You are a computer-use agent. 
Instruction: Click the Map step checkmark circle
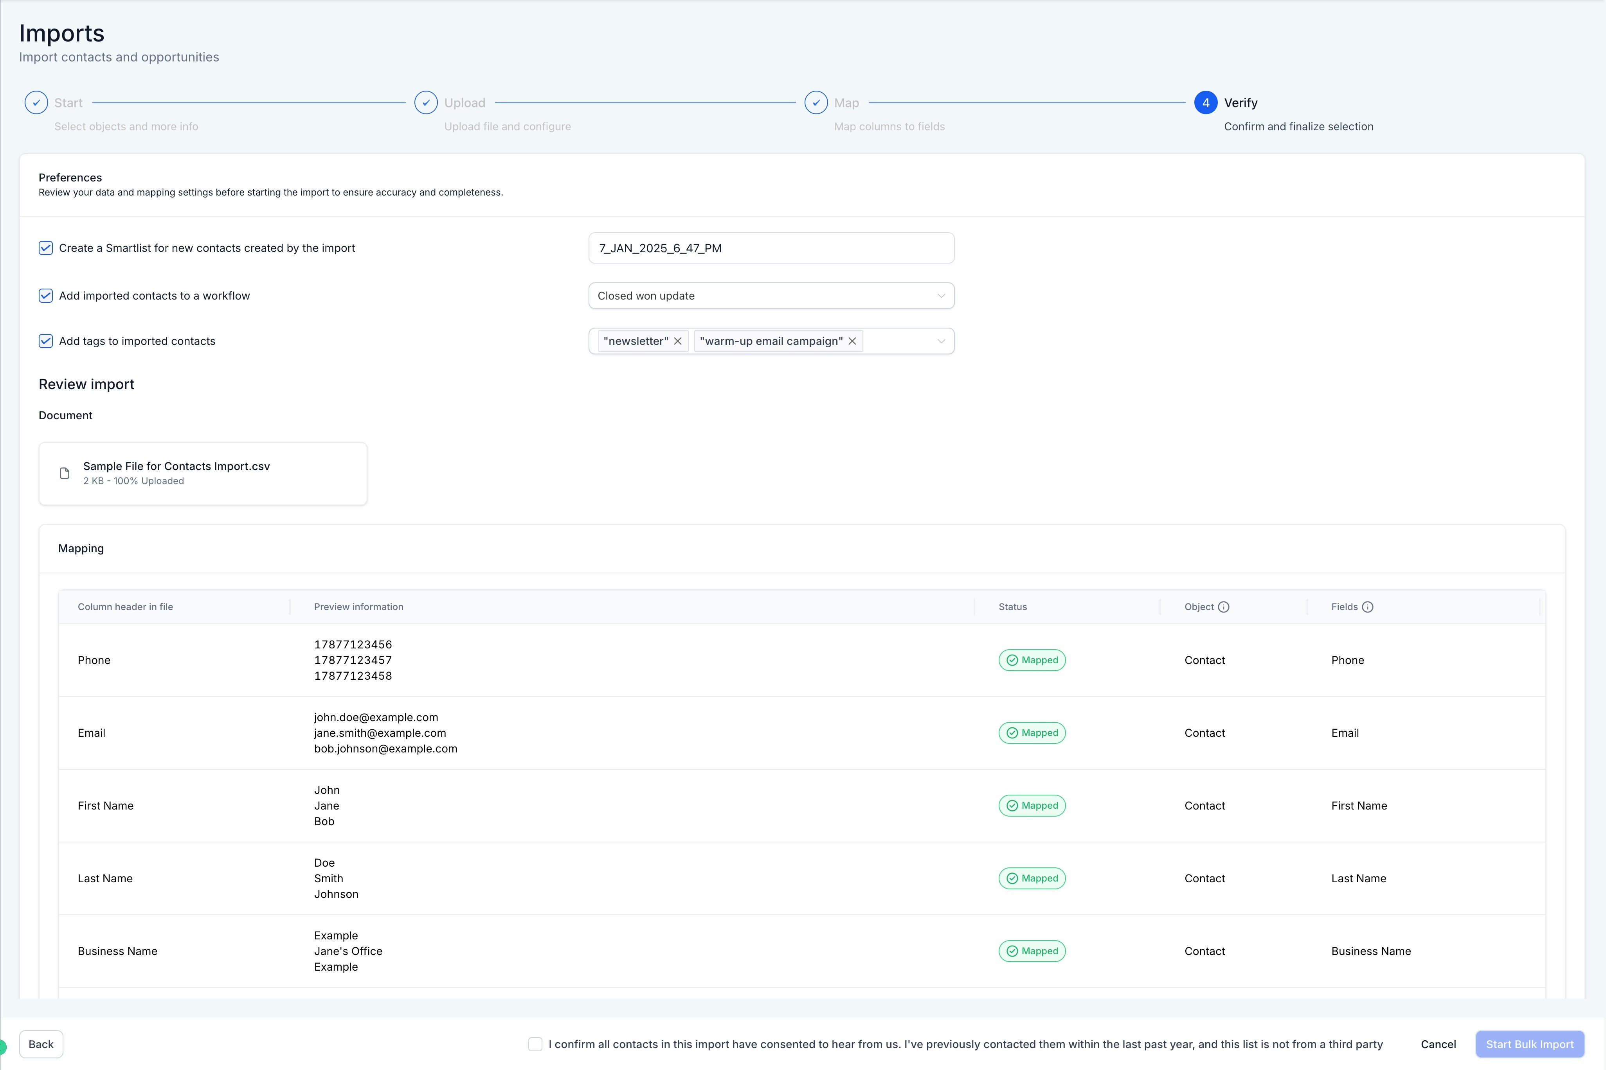(x=816, y=102)
